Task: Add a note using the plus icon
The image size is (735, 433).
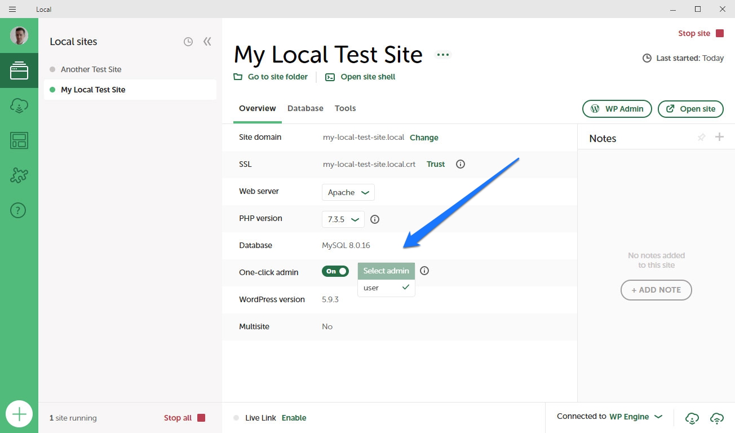Action: [x=719, y=137]
